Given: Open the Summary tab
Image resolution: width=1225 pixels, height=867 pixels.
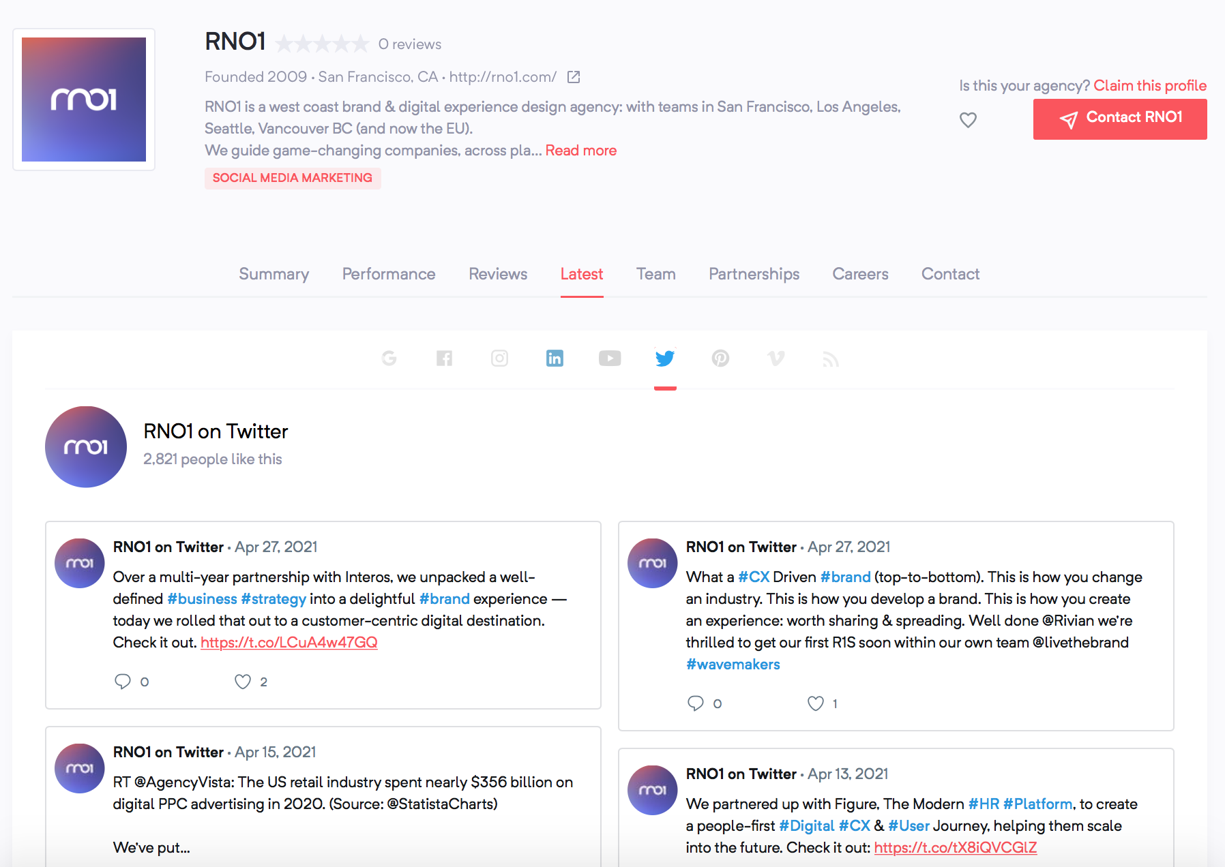Looking at the screenshot, I should click(274, 274).
